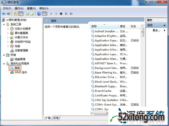The width and height of the screenshot is (169, 126).
Task: Select WMI 控件 in the tree
Action: (x=21, y=72)
